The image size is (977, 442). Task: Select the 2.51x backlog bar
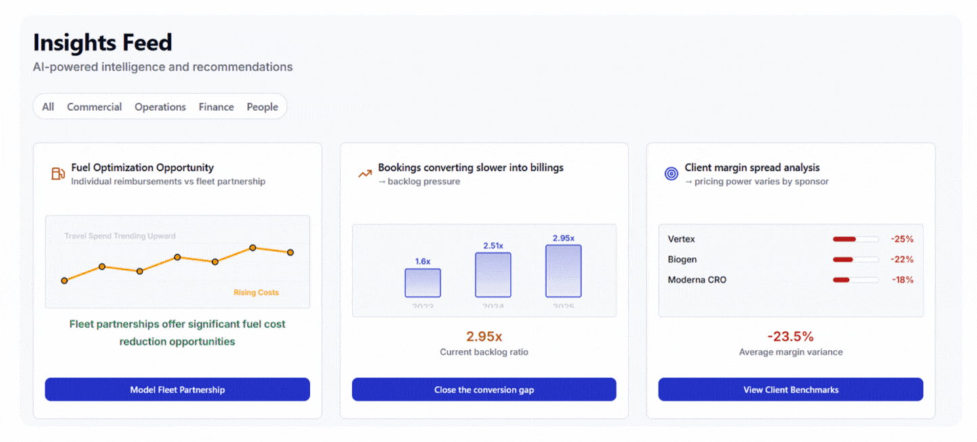point(493,275)
